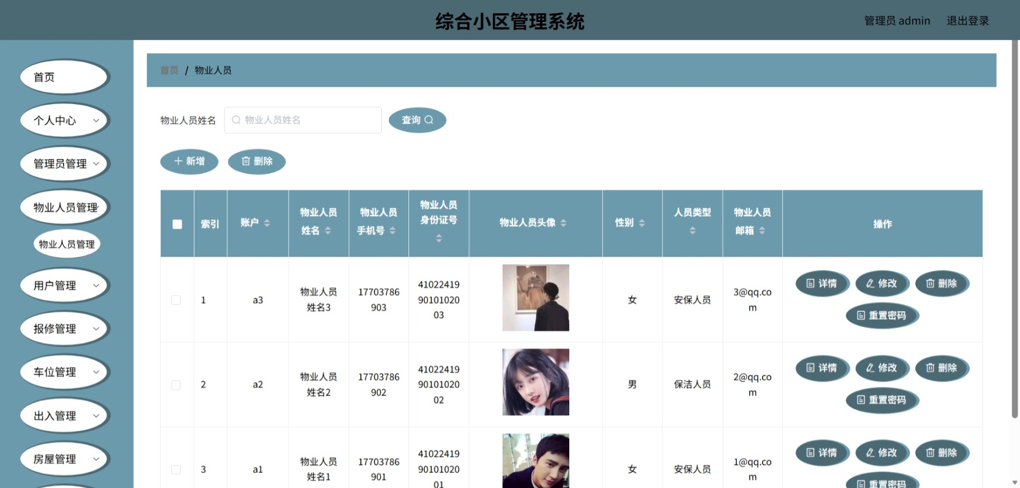
Task: Select the 物业人员管理 submenu item
Action: tap(67, 244)
